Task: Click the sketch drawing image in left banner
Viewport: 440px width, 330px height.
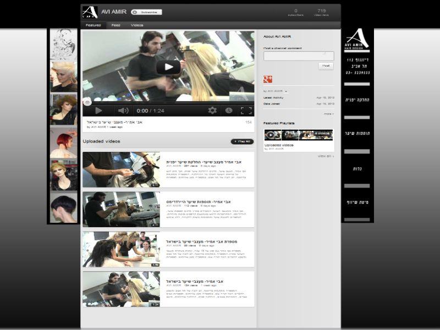Action: [x=63, y=44]
